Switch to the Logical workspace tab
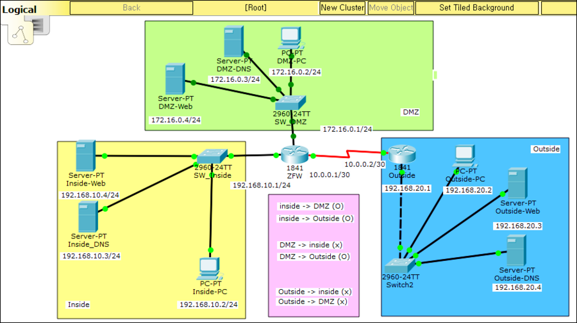 pyautogui.click(x=19, y=9)
